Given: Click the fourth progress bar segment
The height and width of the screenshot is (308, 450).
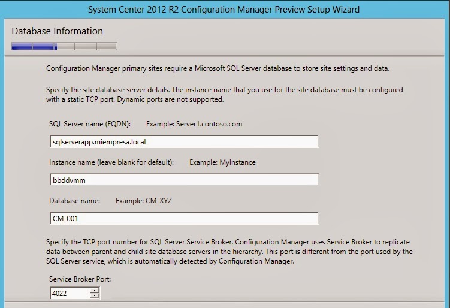Looking at the screenshot, I should (86, 46).
